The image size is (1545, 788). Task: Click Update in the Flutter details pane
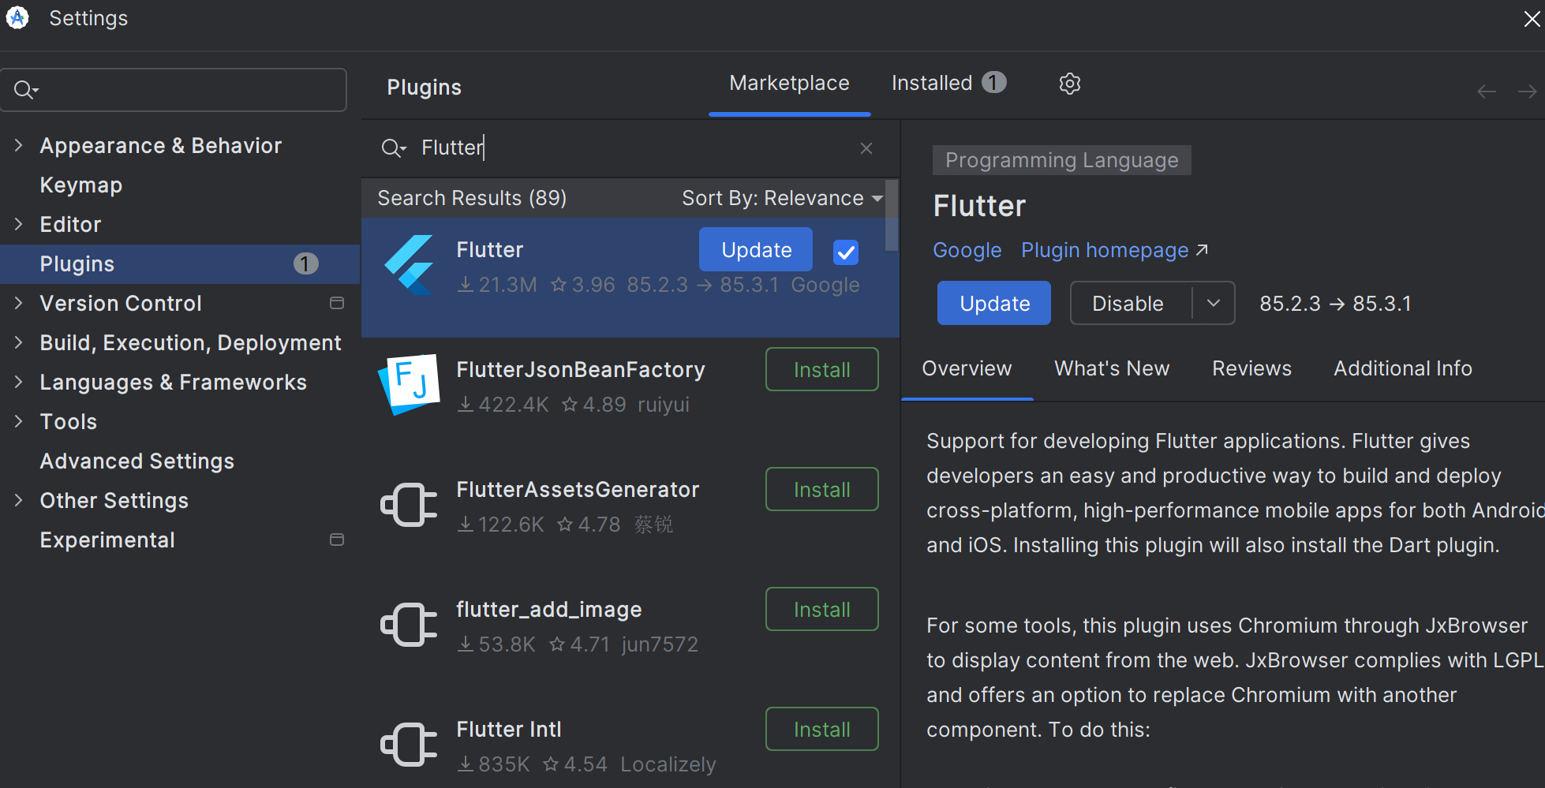tap(994, 303)
